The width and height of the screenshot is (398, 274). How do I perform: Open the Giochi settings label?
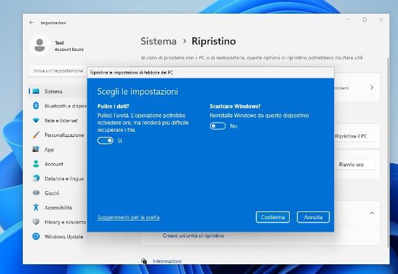(x=52, y=193)
